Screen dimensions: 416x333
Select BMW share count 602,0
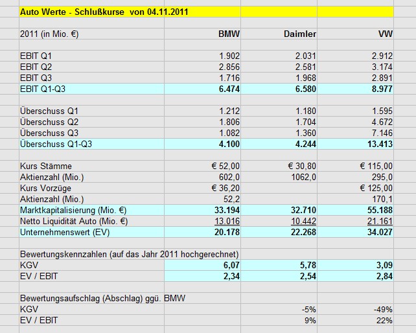pos(229,177)
